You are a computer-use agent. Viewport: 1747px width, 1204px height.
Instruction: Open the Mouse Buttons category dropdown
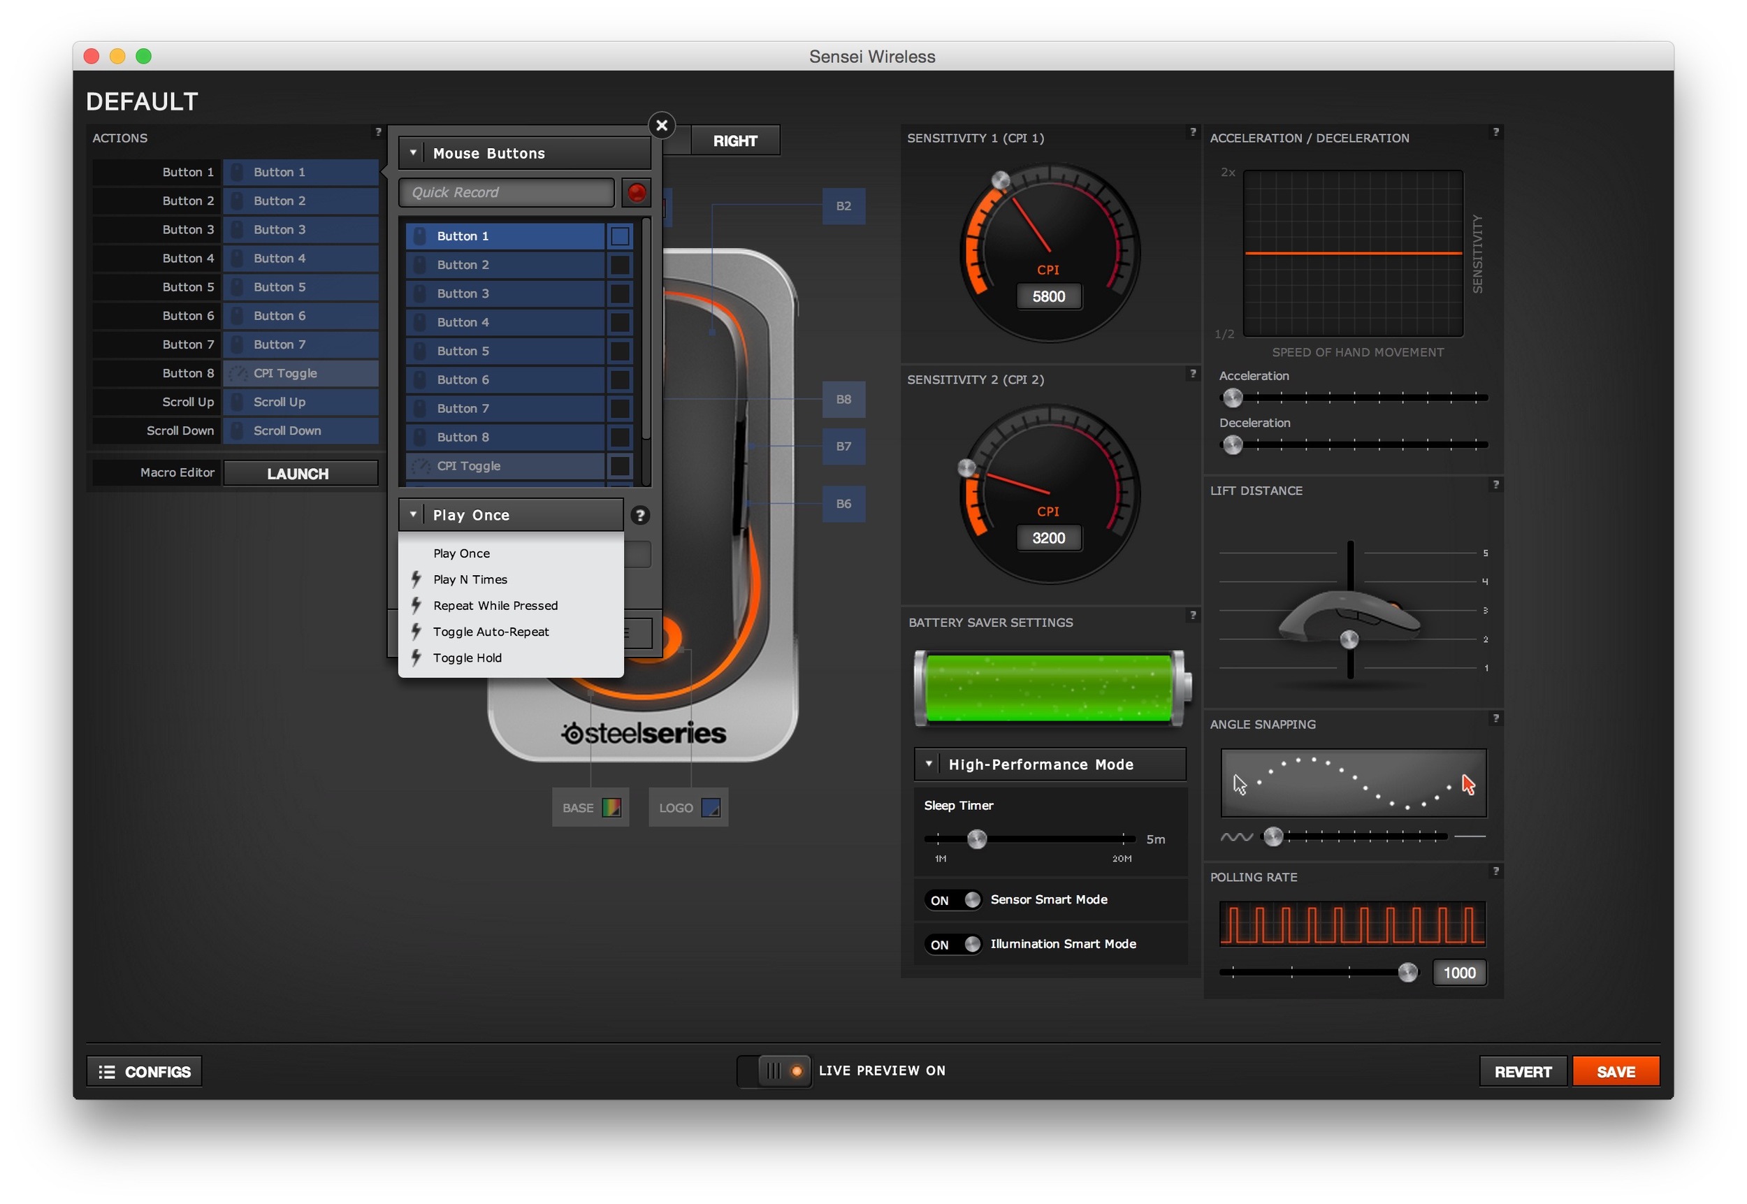tap(524, 153)
